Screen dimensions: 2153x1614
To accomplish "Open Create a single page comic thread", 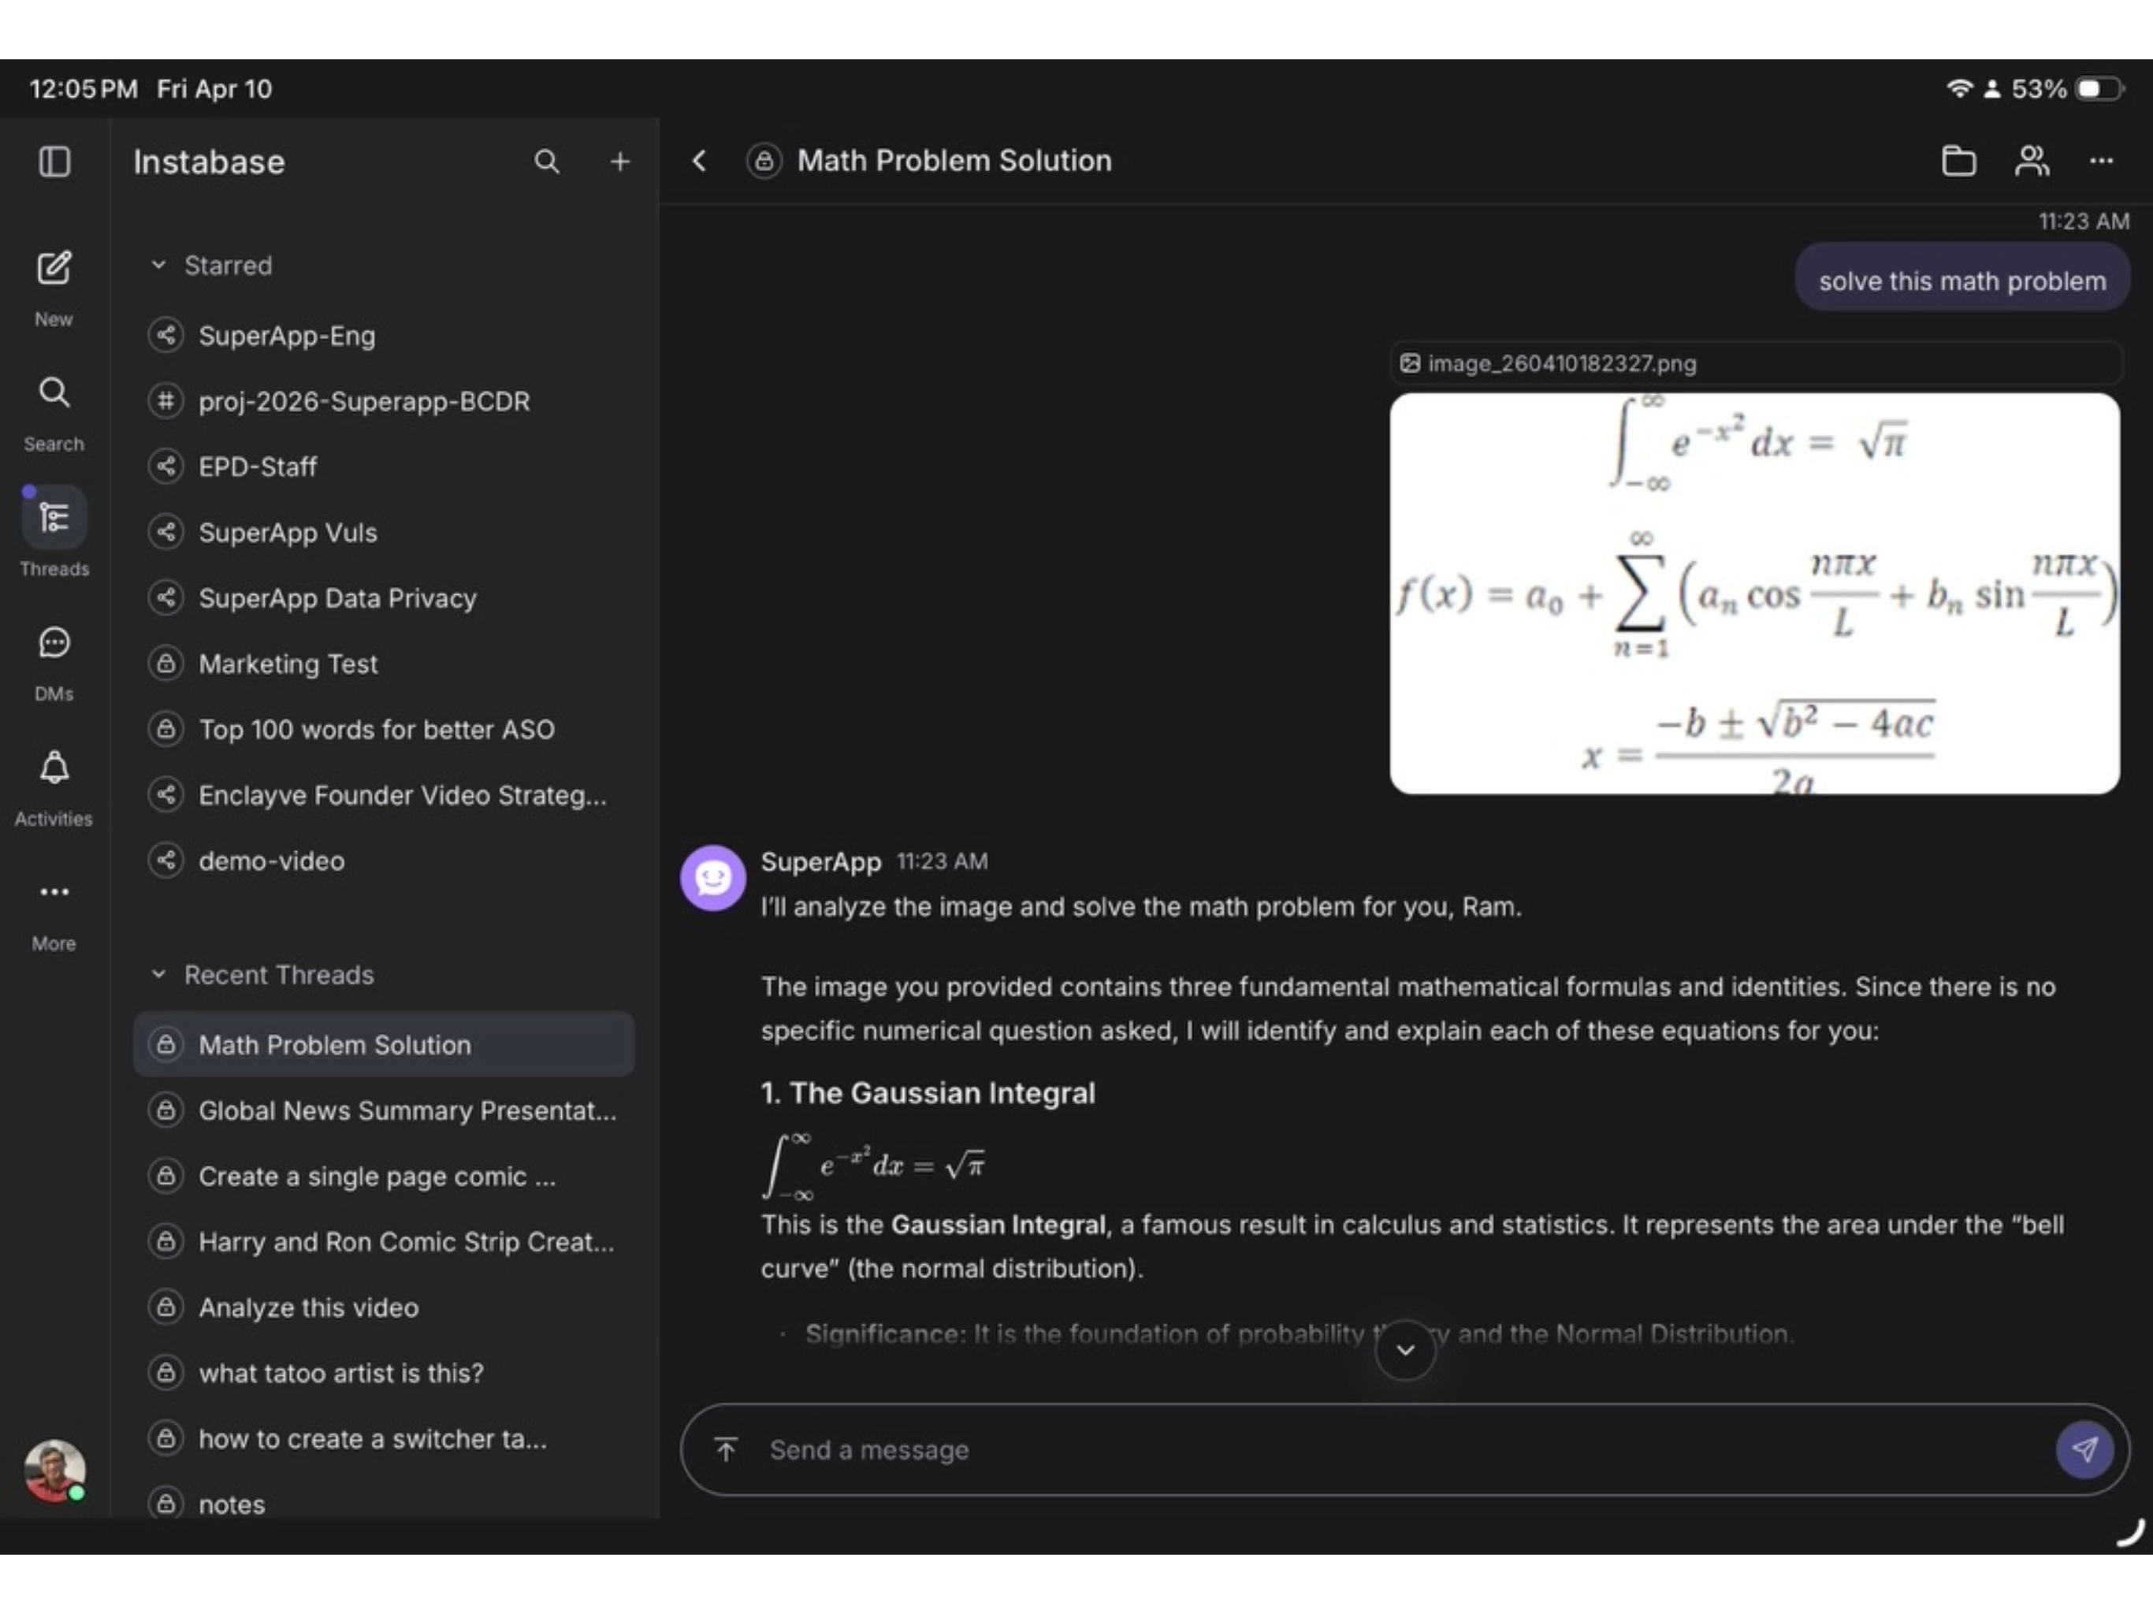I will pyautogui.click(x=384, y=1176).
